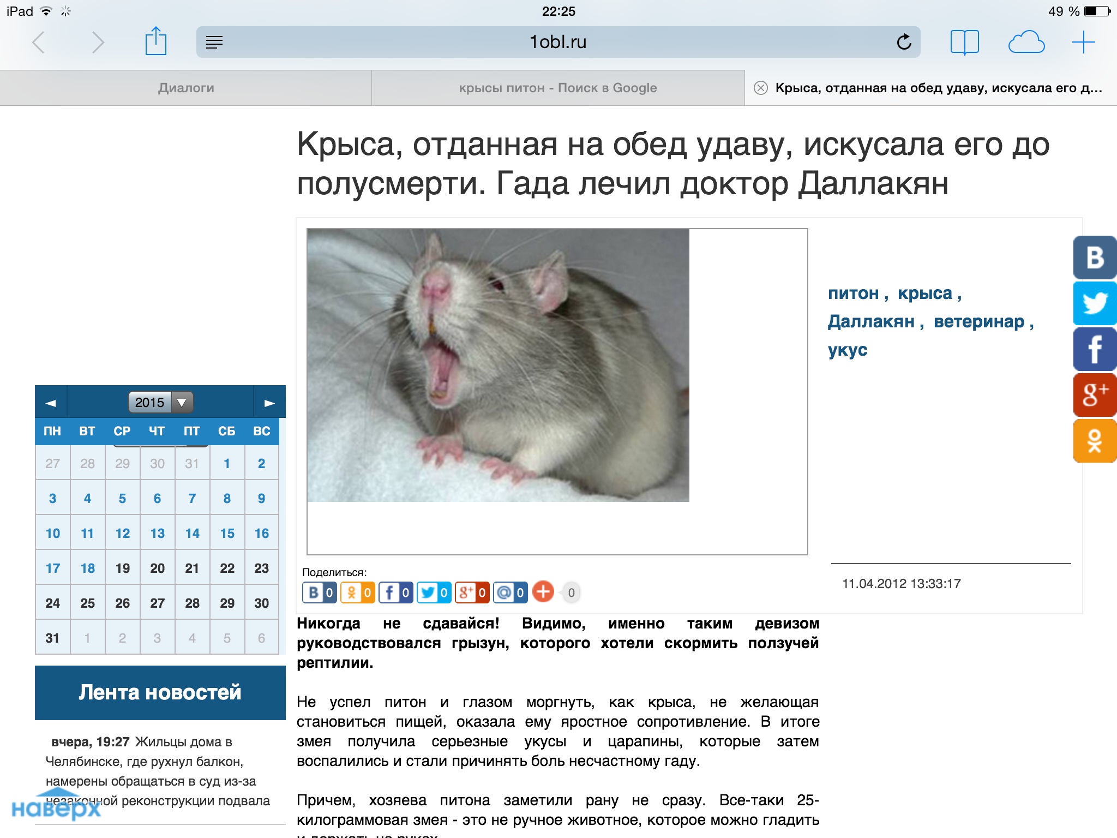Open the Даллакян tag link
This screenshot has width=1117, height=838.
[x=871, y=321]
